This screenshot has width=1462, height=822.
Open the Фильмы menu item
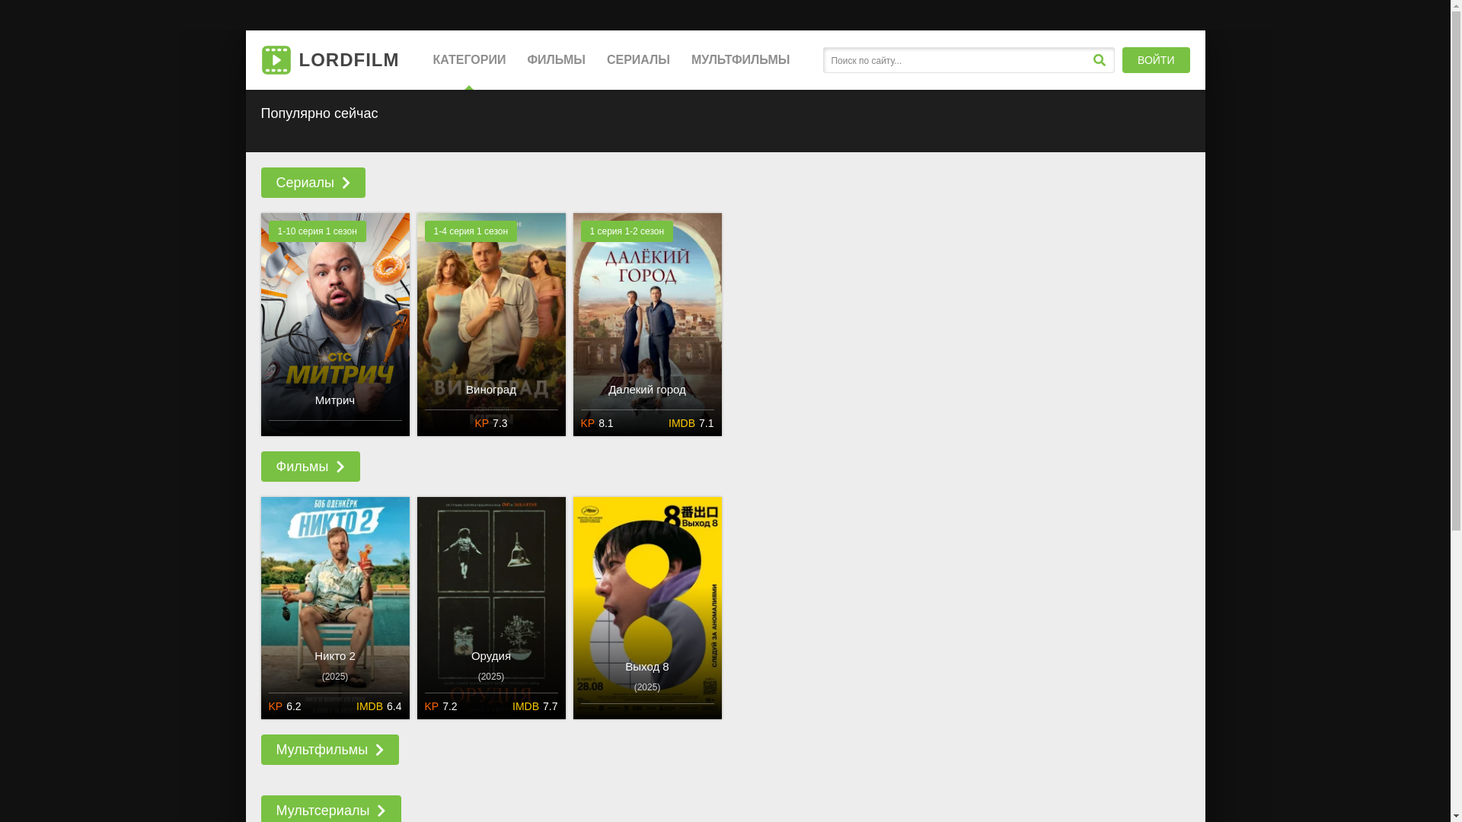pos(556,60)
